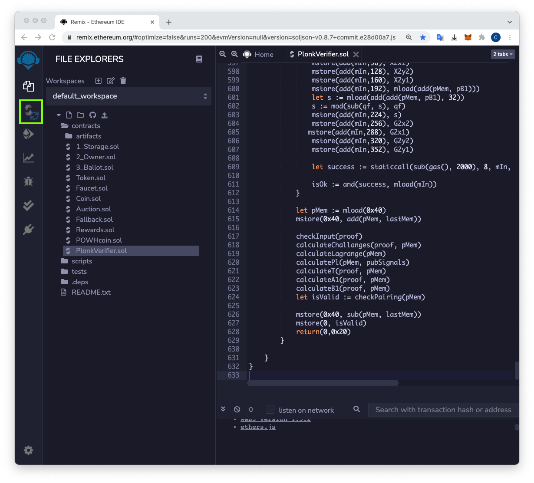
Task: Open the browser tab search chevron
Action: click(509, 22)
